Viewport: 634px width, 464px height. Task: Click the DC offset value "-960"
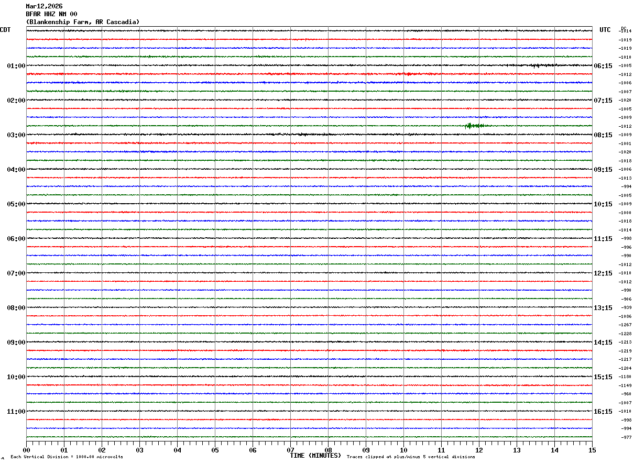pyautogui.click(x=626, y=394)
